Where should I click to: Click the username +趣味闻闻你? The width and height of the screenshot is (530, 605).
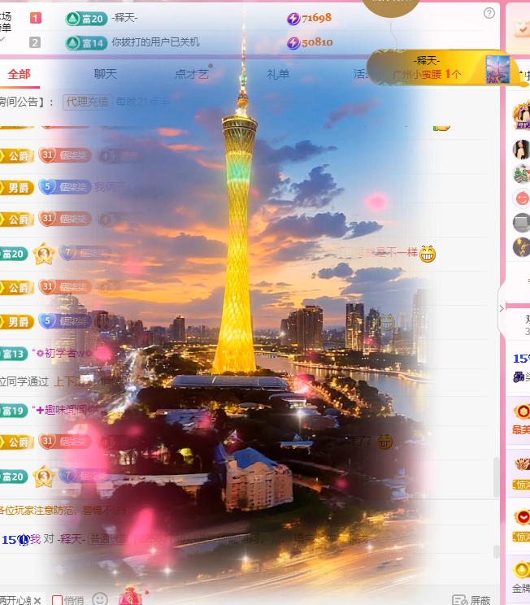[65, 410]
